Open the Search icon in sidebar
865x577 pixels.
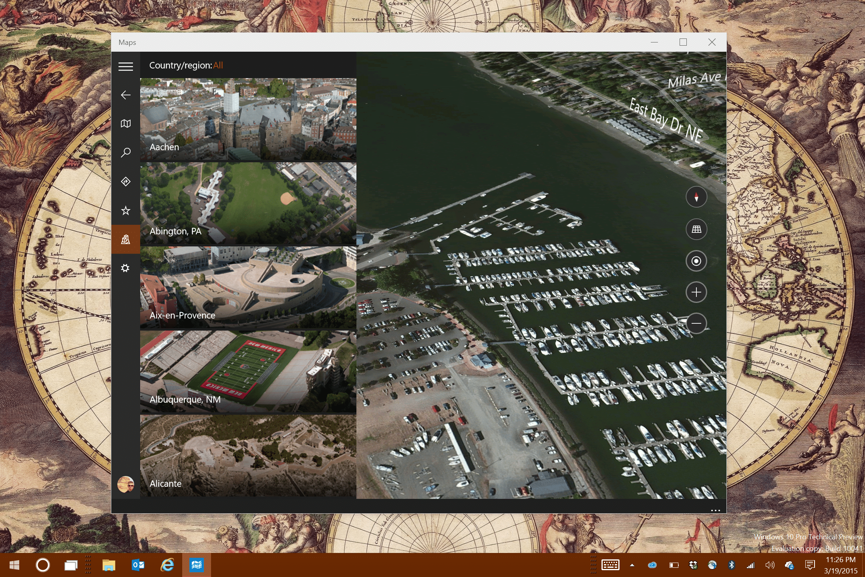(126, 153)
